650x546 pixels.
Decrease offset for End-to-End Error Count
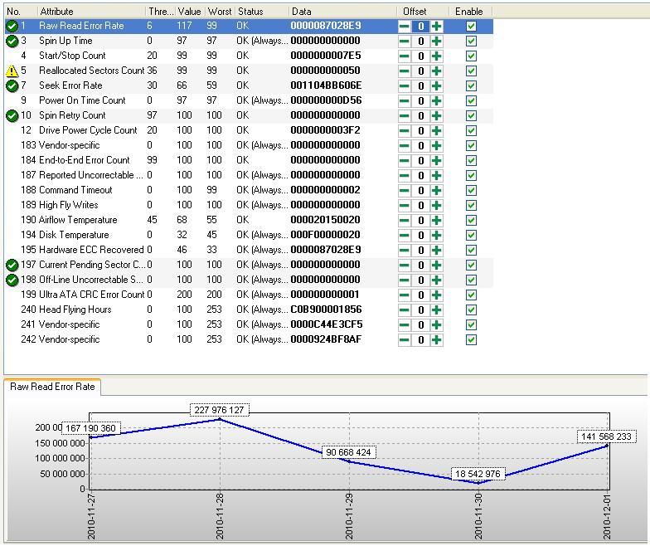[x=405, y=161]
